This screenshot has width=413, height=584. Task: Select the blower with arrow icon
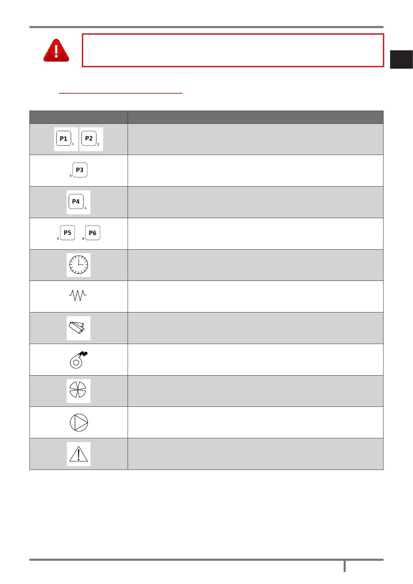coord(78,360)
